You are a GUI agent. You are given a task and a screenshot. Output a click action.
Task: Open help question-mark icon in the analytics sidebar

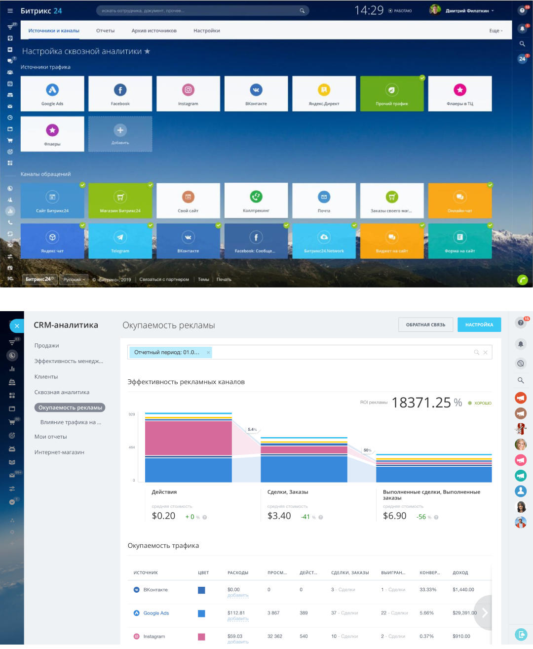pos(521,323)
